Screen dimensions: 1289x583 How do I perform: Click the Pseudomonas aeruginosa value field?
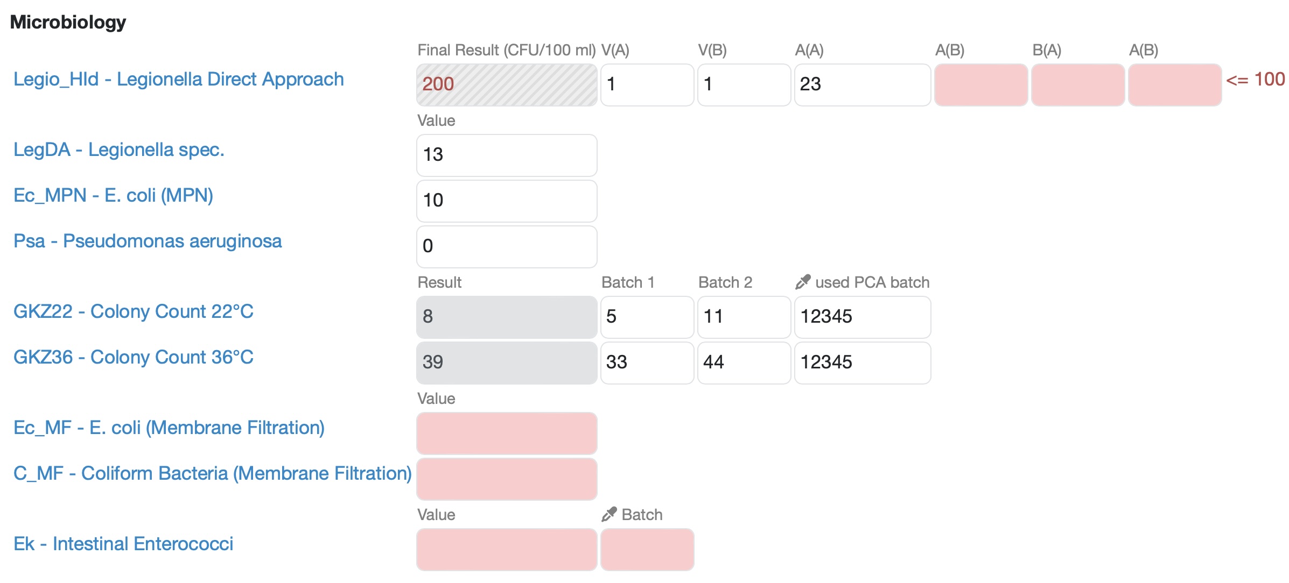point(506,246)
